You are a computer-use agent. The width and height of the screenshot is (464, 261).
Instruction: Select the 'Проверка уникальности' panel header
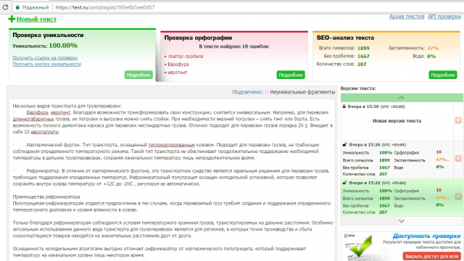(48, 35)
